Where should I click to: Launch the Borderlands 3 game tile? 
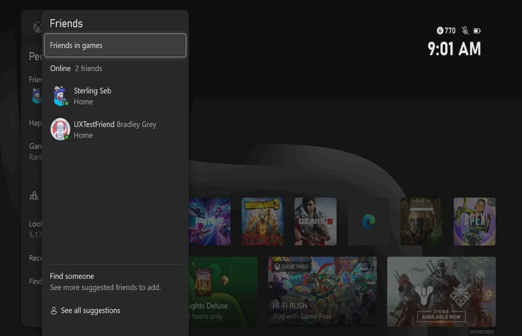(262, 222)
